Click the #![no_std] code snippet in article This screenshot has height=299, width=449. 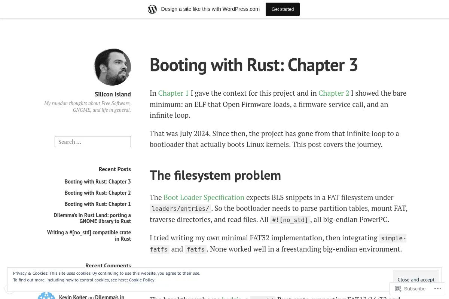click(x=290, y=220)
